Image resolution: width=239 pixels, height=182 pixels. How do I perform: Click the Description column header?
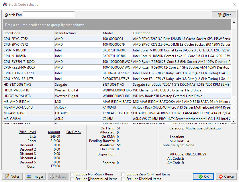click(x=182, y=33)
